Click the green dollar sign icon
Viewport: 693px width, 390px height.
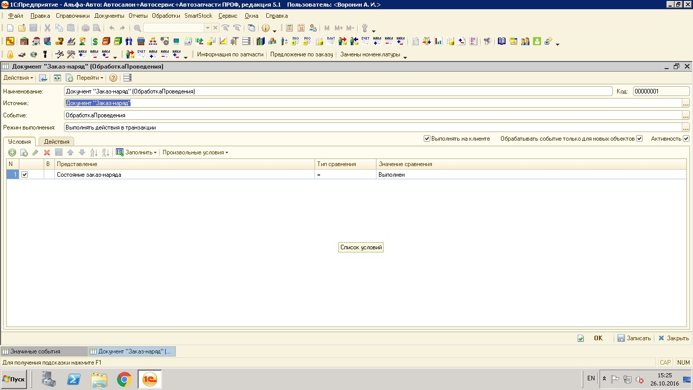pyautogui.click(x=94, y=41)
